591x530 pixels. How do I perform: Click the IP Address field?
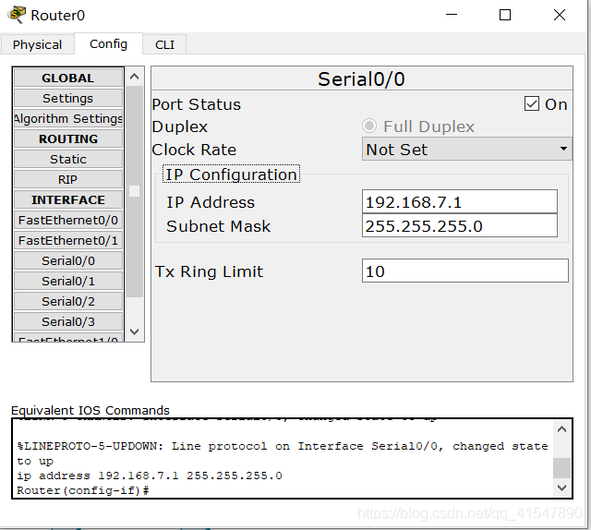(460, 202)
